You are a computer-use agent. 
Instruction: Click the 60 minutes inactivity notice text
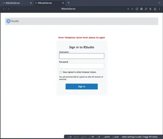click(x=81, y=78)
